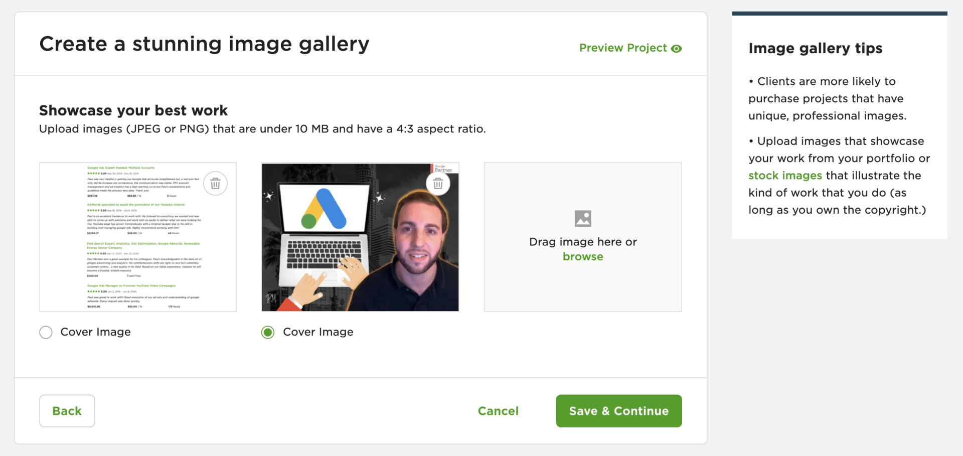Image resolution: width=963 pixels, height=456 pixels.
Task: Delete the Google Ads reviews screenshot image
Action: click(x=215, y=183)
